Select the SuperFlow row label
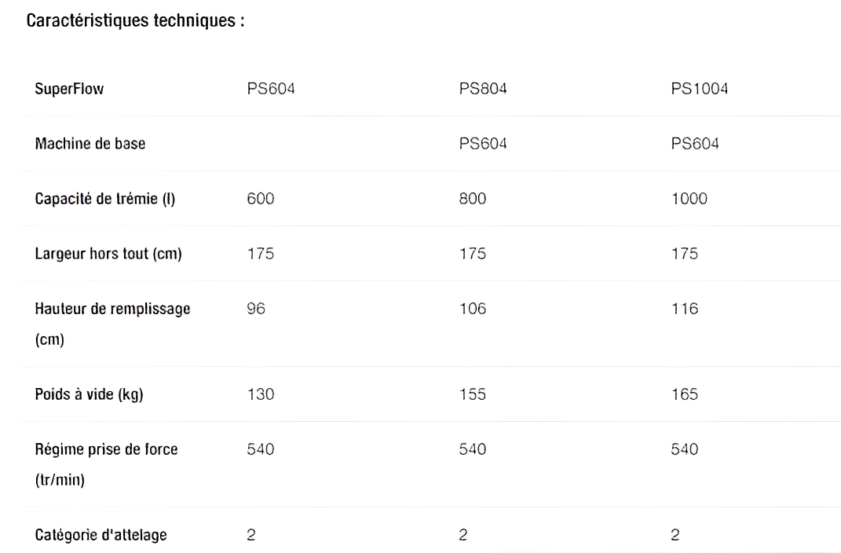This screenshot has width=841, height=553. tap(69, 90)
